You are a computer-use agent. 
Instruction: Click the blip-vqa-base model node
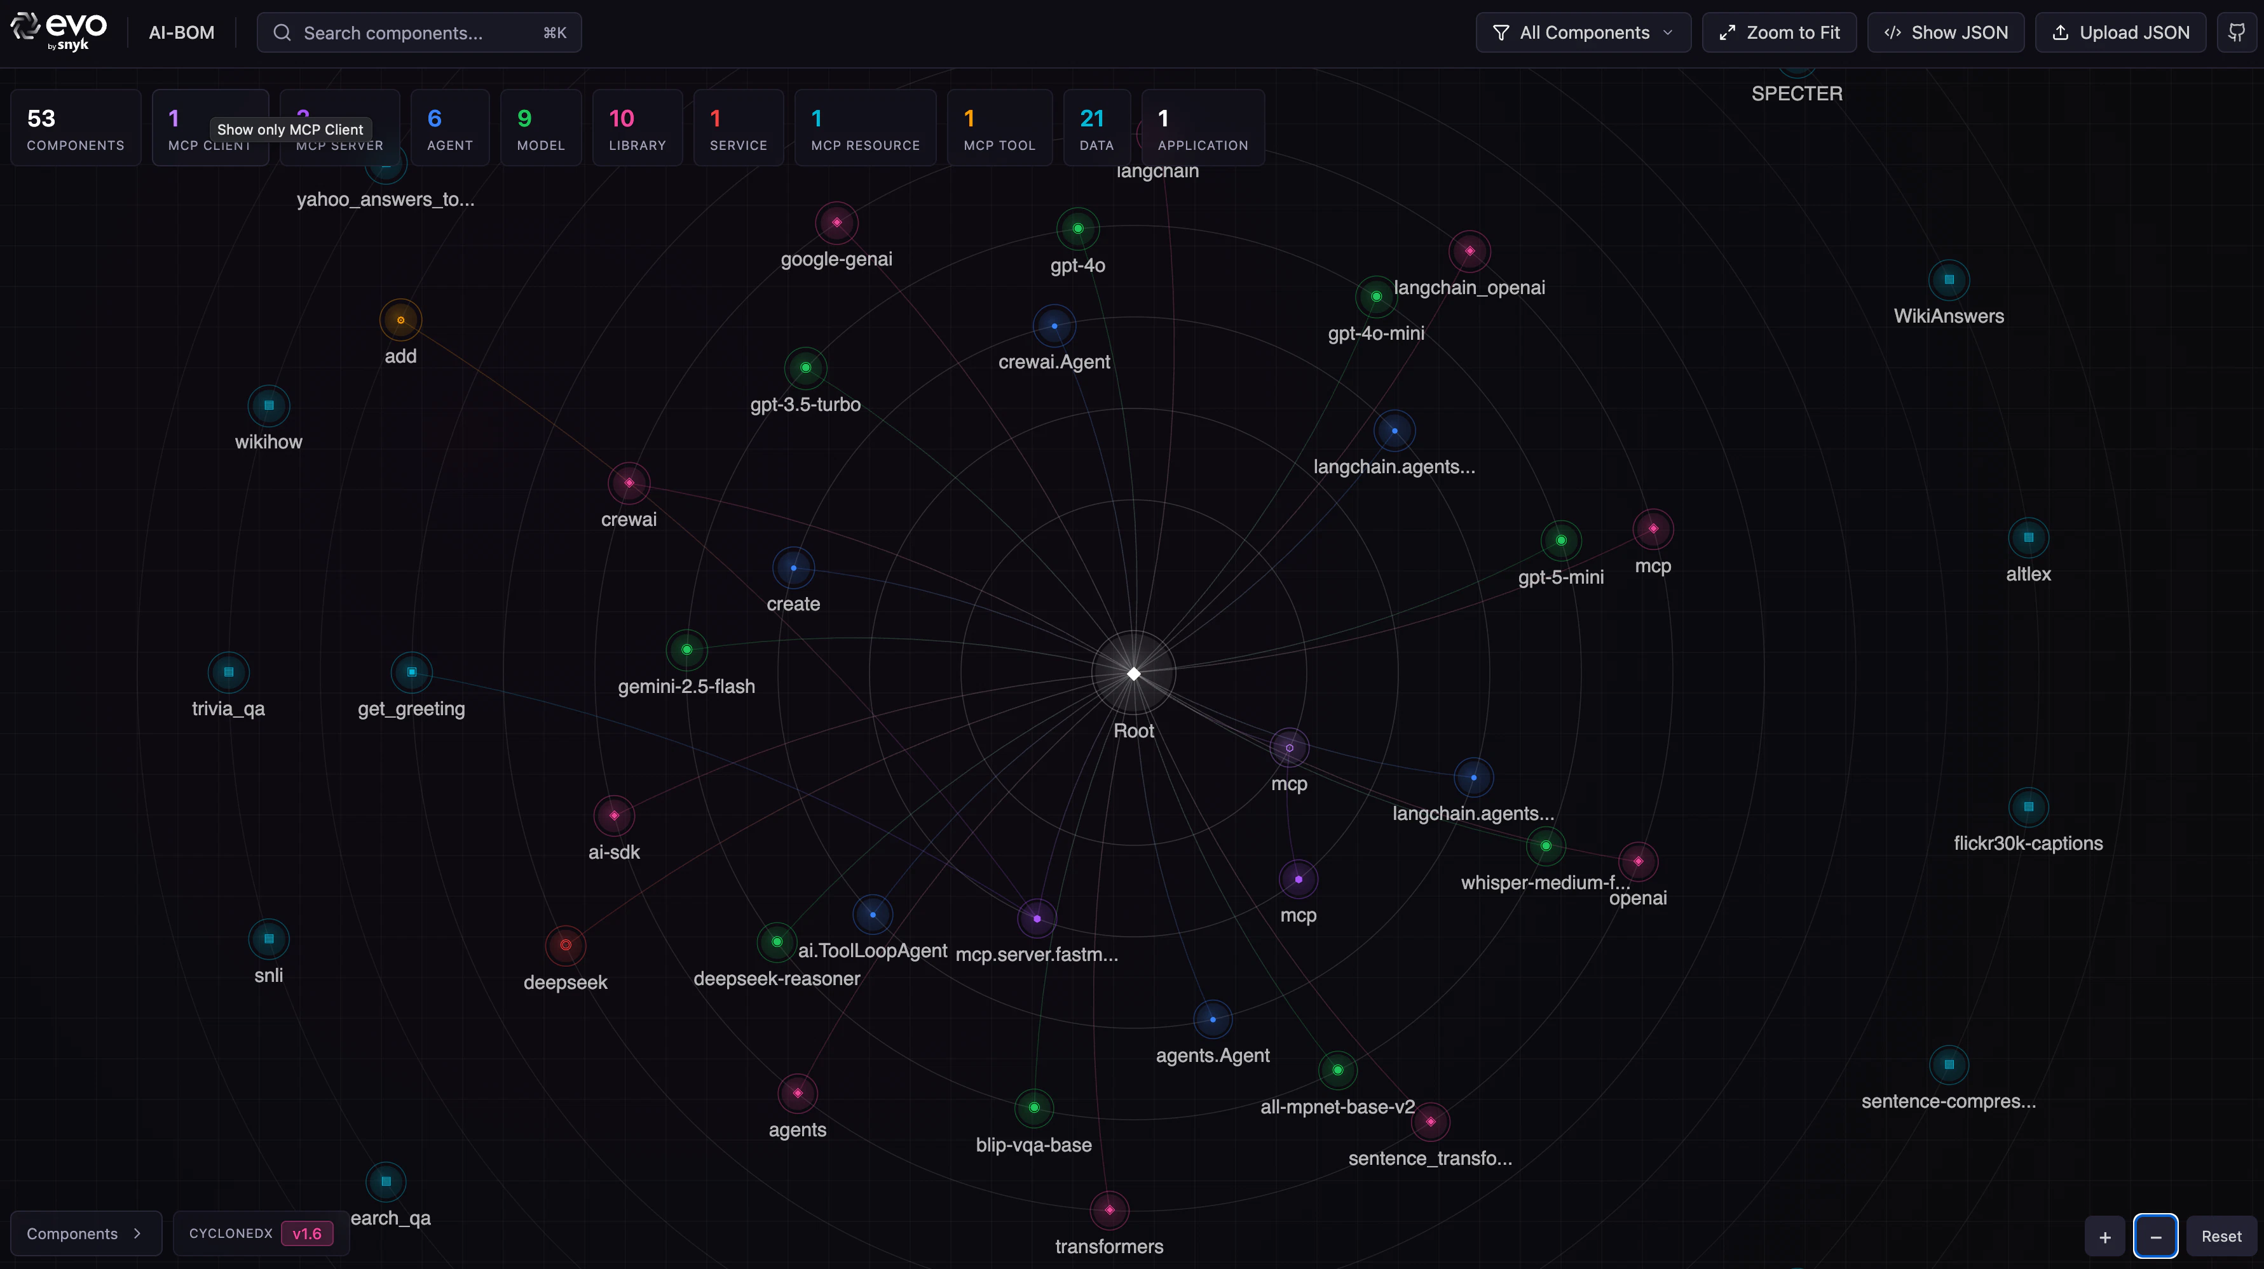1035,1108
